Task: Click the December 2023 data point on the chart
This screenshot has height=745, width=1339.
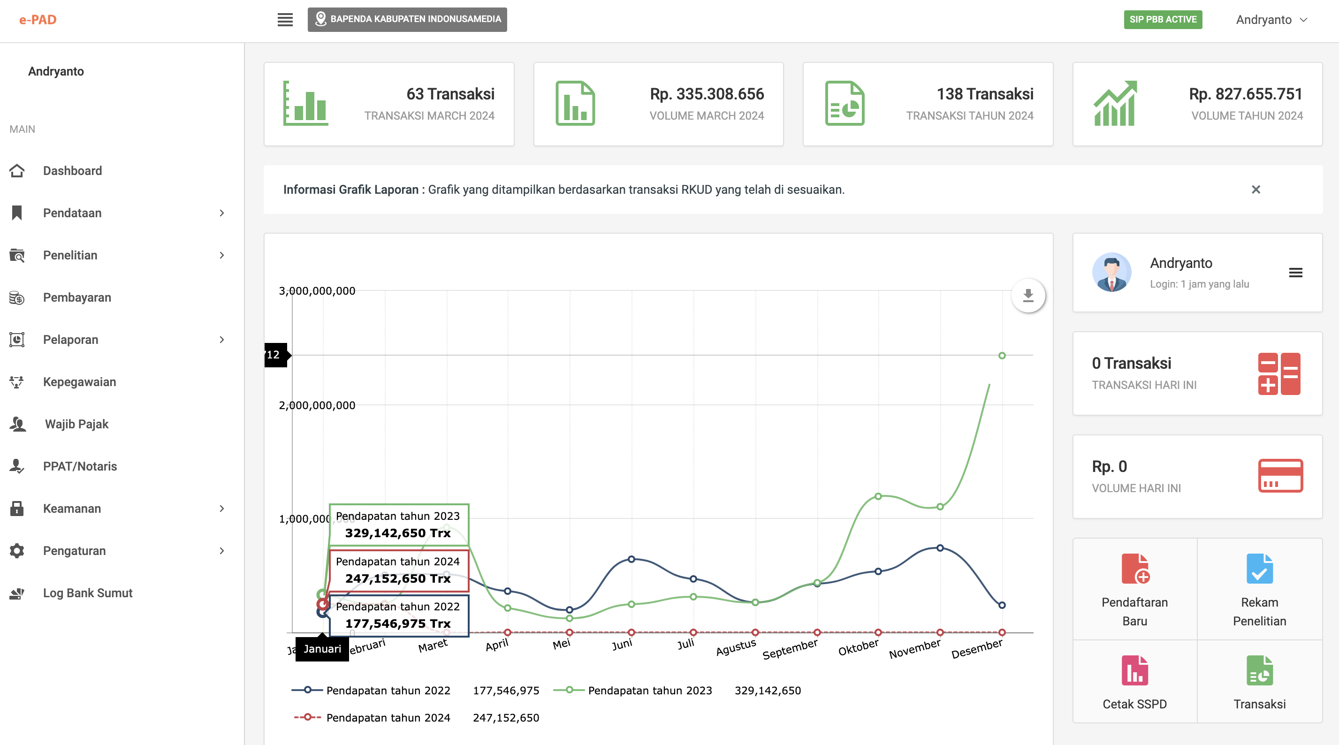Action: pos(1002,356)
